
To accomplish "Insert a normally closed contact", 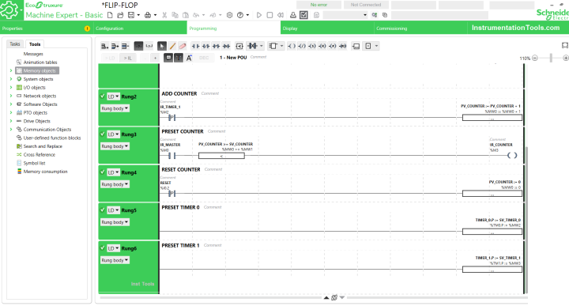I will tap(205, 46).
